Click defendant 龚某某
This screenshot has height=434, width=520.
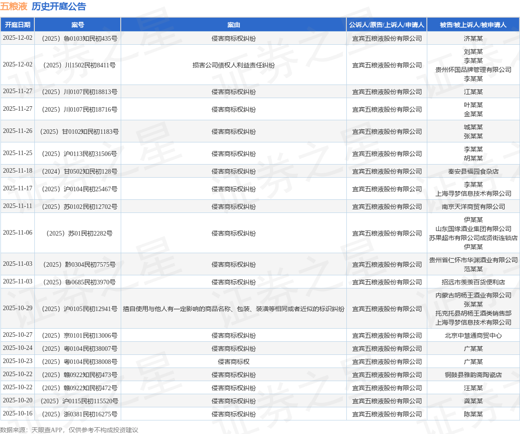(473, 401)
